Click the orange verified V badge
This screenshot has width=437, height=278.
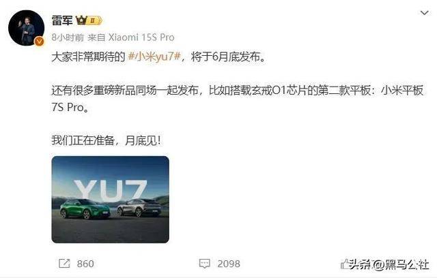click(x=39, y=42)
